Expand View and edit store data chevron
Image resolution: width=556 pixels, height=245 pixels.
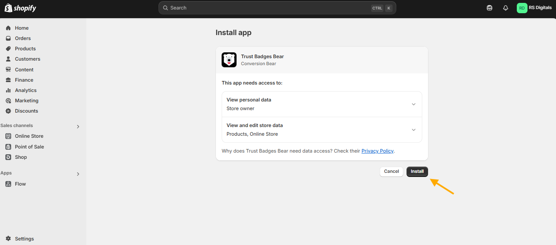(x=414, y=130)
